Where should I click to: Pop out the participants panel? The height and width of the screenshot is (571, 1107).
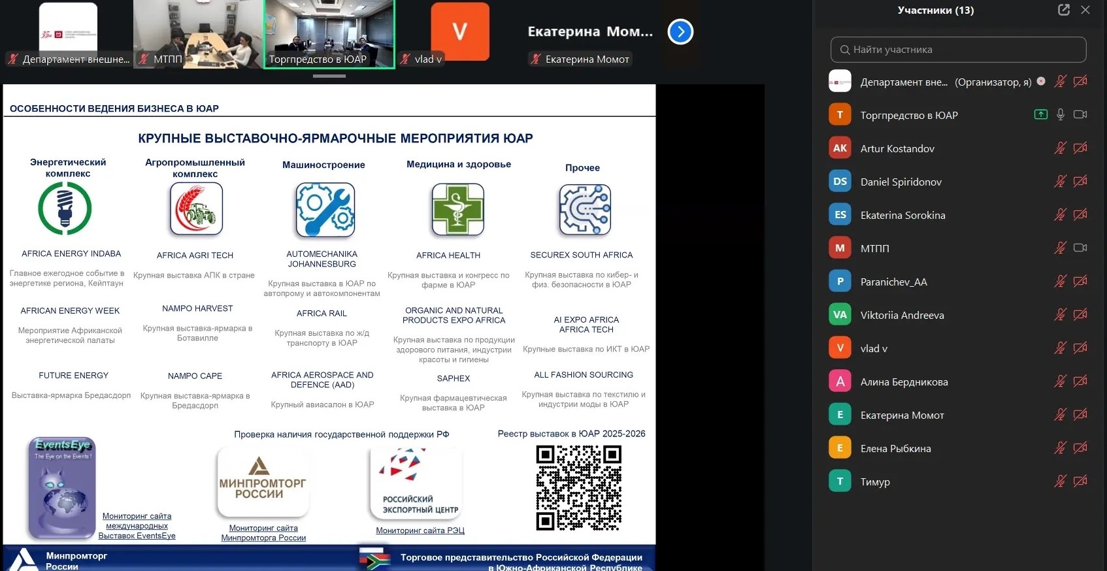[1063, 10]
